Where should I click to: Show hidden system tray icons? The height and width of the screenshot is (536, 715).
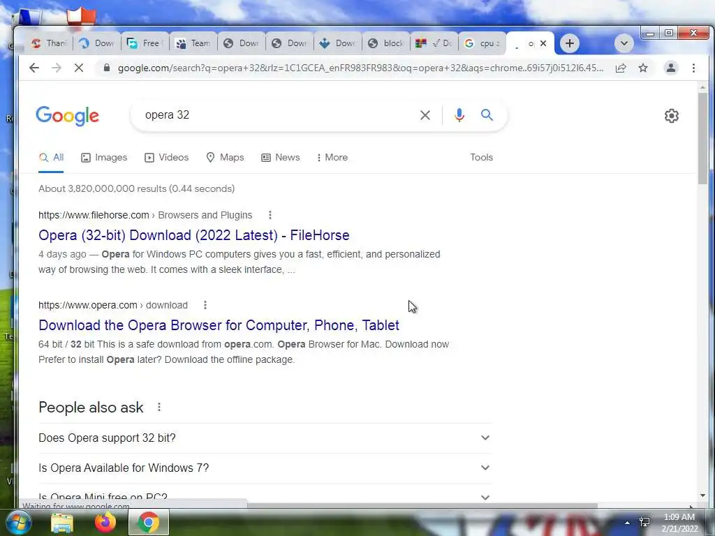point(628,523)
